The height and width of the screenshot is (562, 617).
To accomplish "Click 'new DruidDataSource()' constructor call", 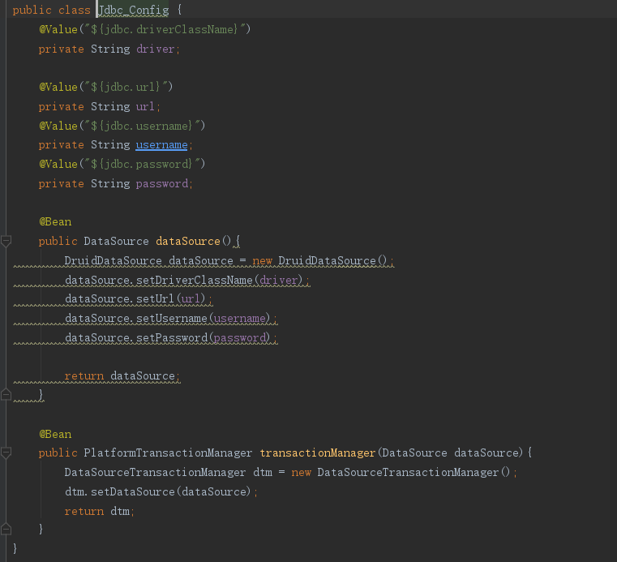I will tap(319, 261).
